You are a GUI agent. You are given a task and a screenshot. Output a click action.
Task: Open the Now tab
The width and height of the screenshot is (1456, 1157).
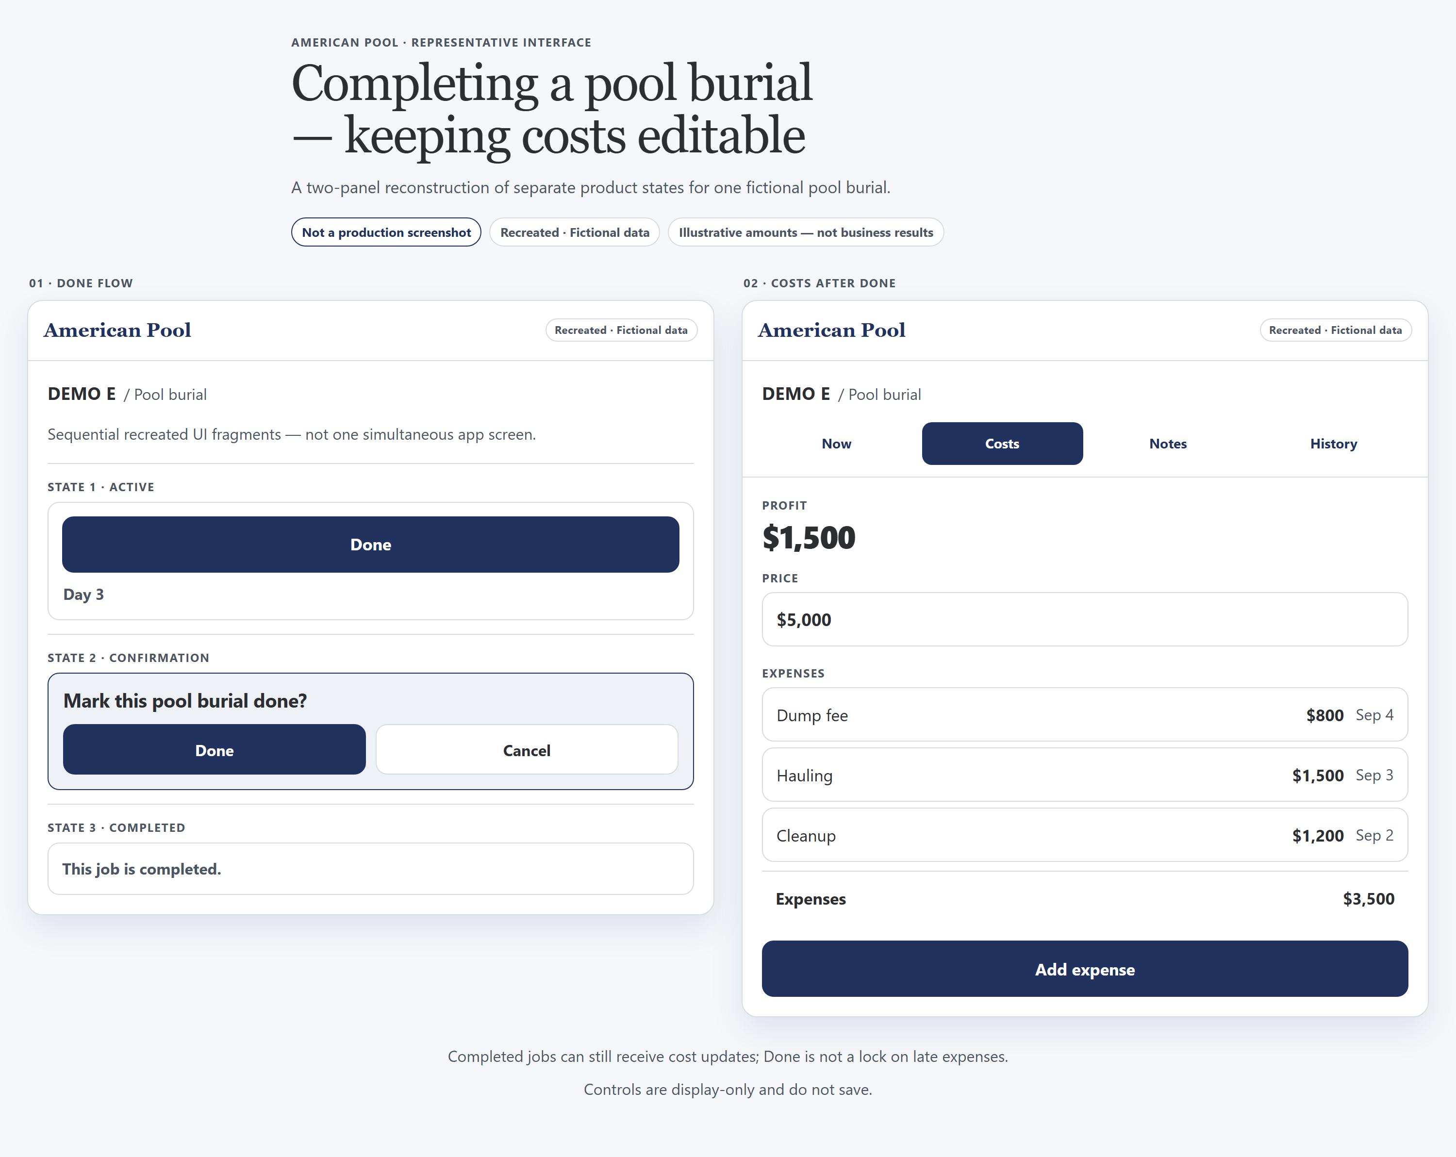tap(836, 444)
